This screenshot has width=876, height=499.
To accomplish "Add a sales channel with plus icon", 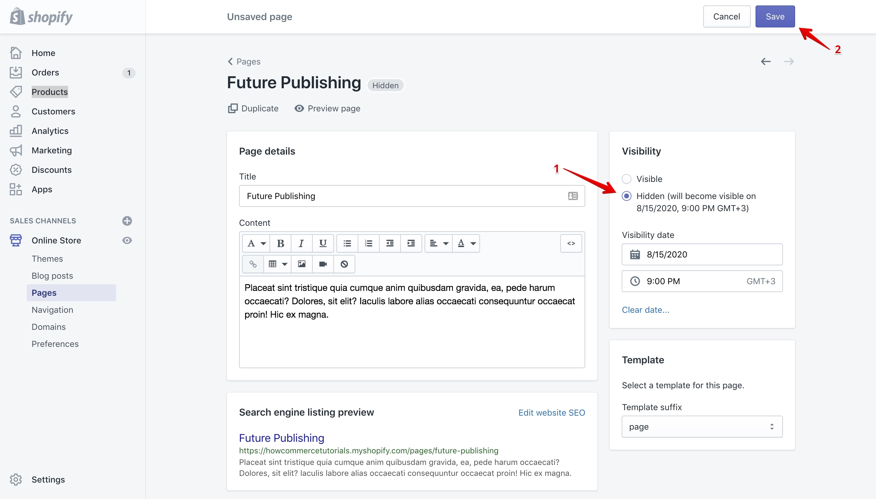I will (x=127, y=221).
